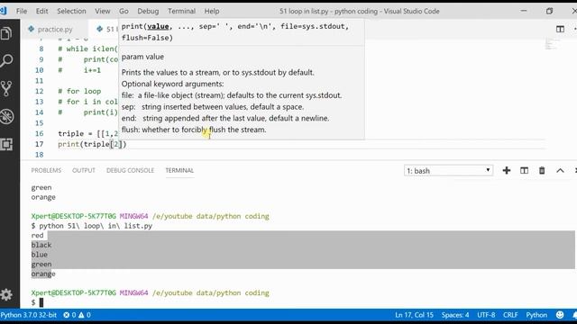Open the Debug view in activity bar
The width and height of the screenshot is (577, 324).
pos(6,116)
